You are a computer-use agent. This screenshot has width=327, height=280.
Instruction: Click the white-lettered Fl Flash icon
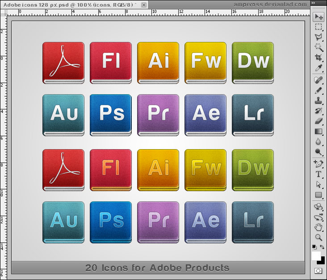tap(111, 63)
